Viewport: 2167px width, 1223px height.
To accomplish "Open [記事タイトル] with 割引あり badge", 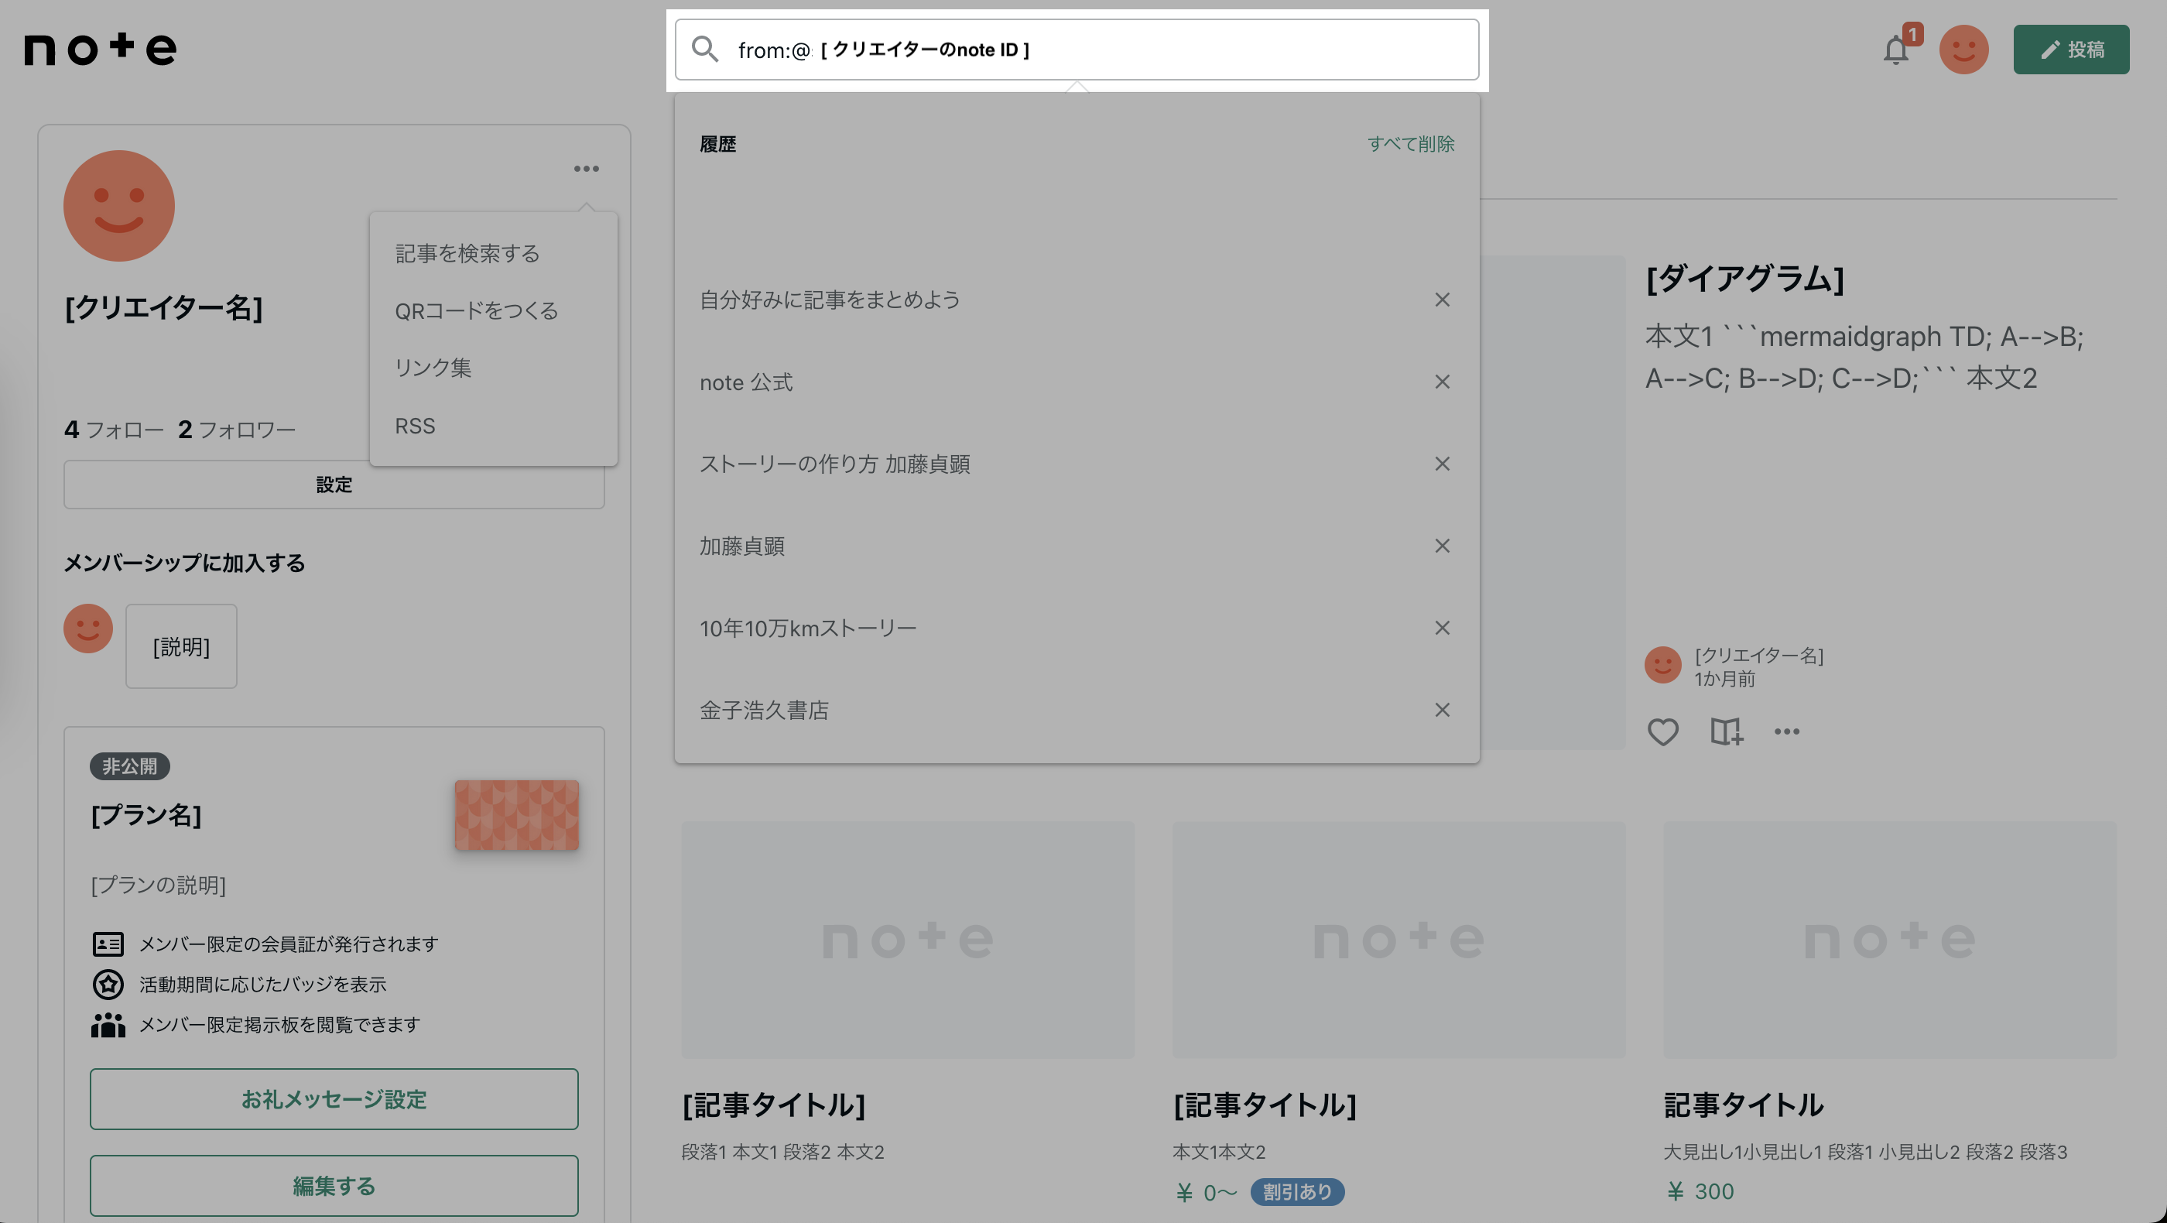I will tap(1265, 1105).
